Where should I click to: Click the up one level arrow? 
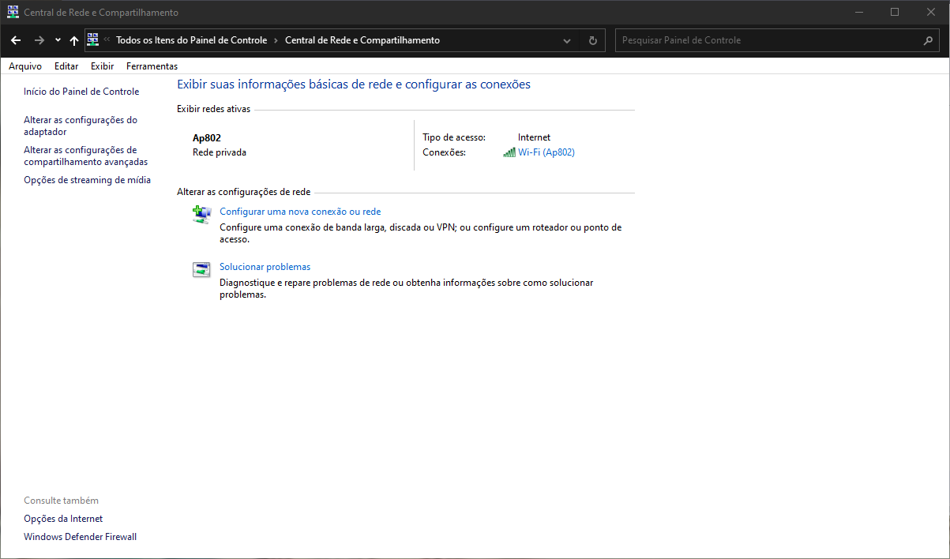[x=74, y=39]
